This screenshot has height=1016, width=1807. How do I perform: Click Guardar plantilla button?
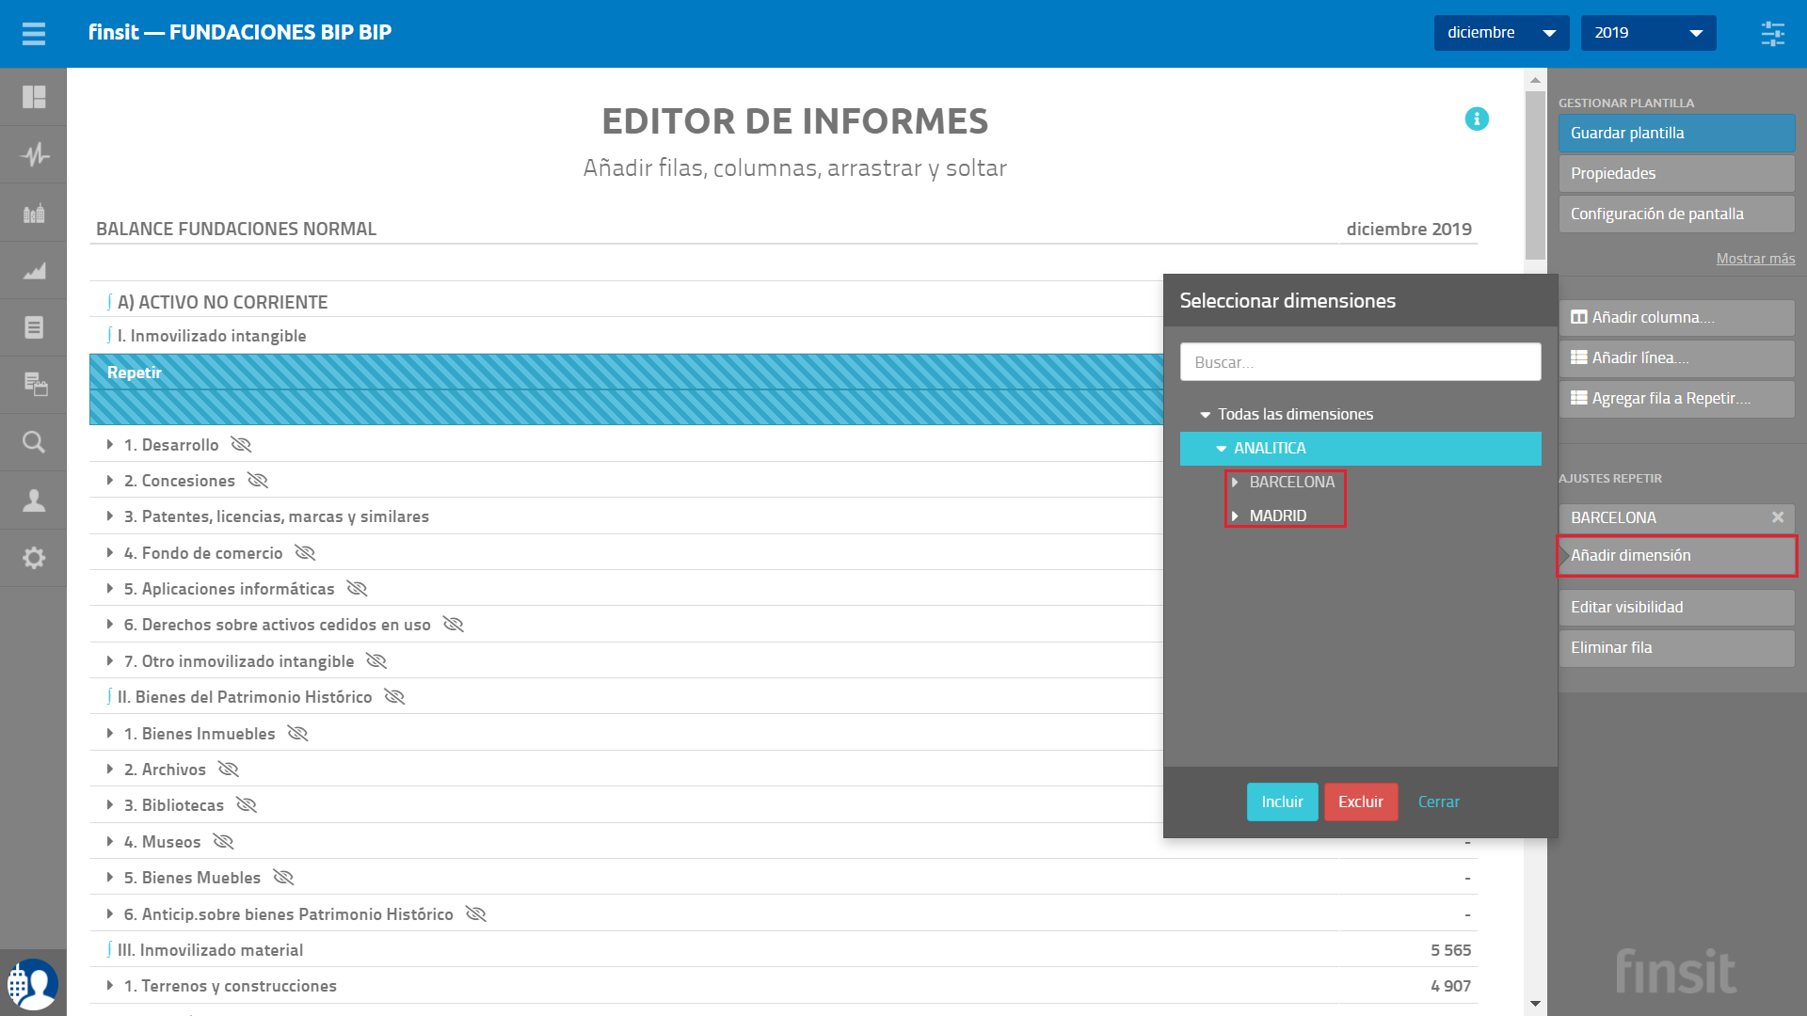click(1676, 134)
